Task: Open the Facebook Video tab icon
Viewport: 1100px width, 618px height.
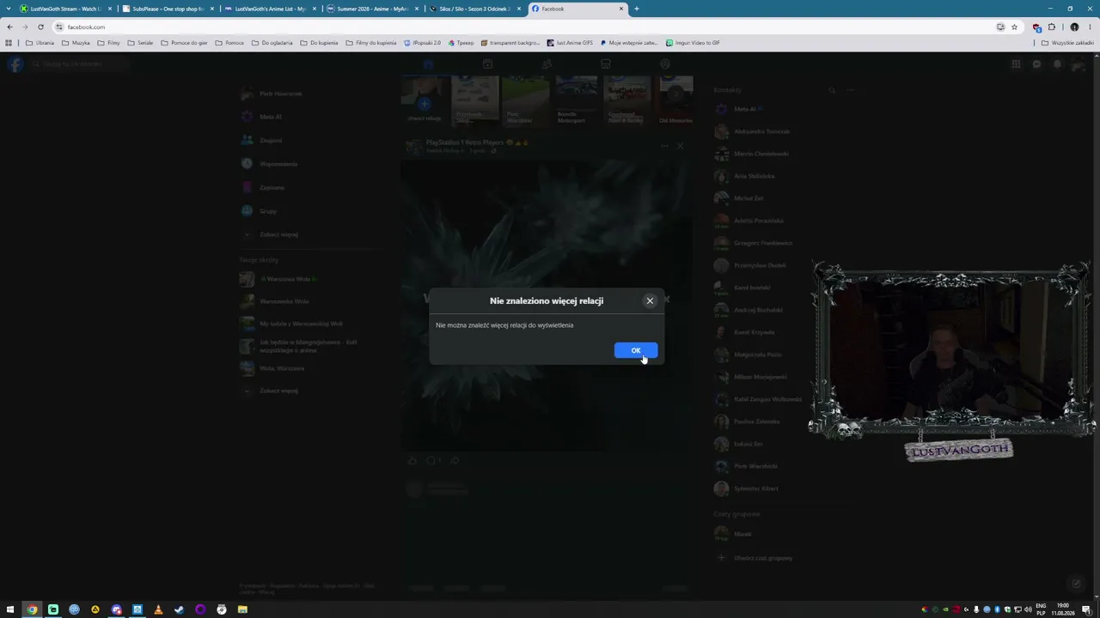Action: 487,64
